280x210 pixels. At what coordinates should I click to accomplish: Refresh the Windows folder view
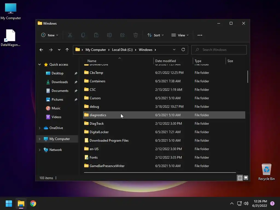[x=183, y=50]
